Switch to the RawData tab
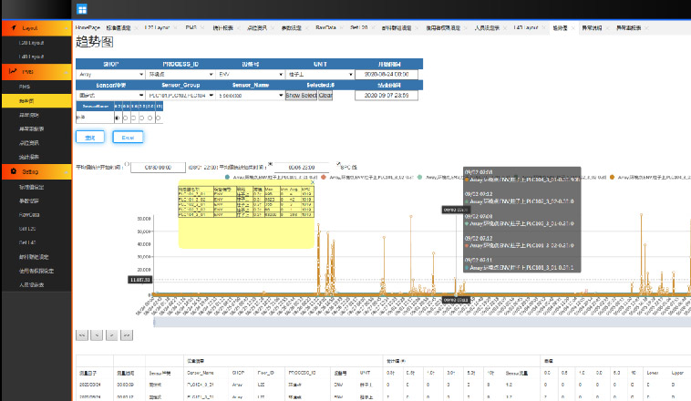The height and width of the screenshot is (401, 691). coord(325,29)
